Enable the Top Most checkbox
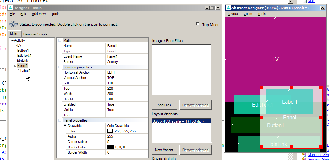329x160 pixels. [198, 24]
